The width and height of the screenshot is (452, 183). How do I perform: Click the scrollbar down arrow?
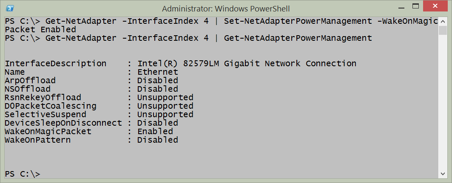point(442,175)
